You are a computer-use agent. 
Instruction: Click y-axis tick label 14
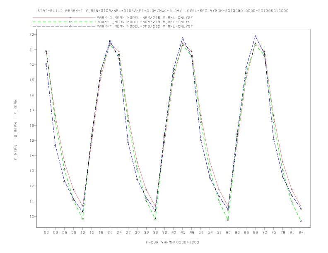pos(31,156)
